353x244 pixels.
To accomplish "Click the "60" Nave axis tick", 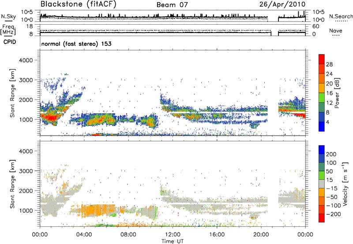I will (315, 26).
